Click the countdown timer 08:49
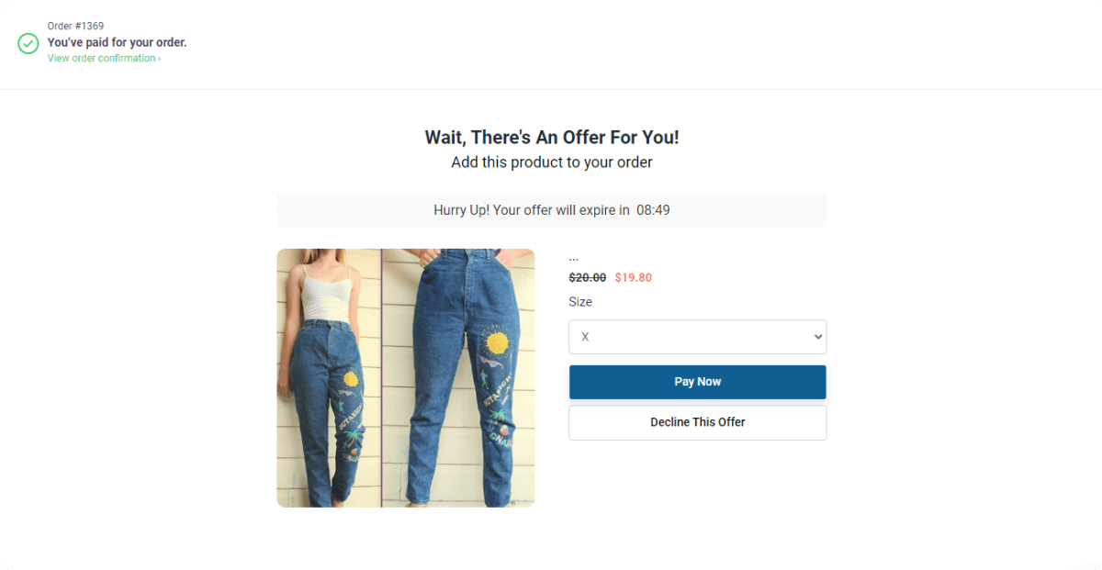The width and height of the screenshot is (1102, 570). [x=653, y=210]
